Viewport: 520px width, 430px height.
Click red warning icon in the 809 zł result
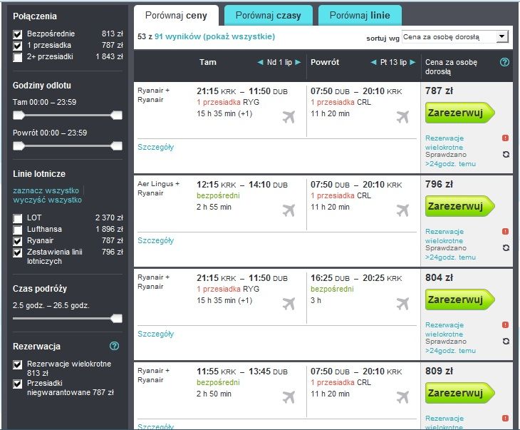(506, 418)
